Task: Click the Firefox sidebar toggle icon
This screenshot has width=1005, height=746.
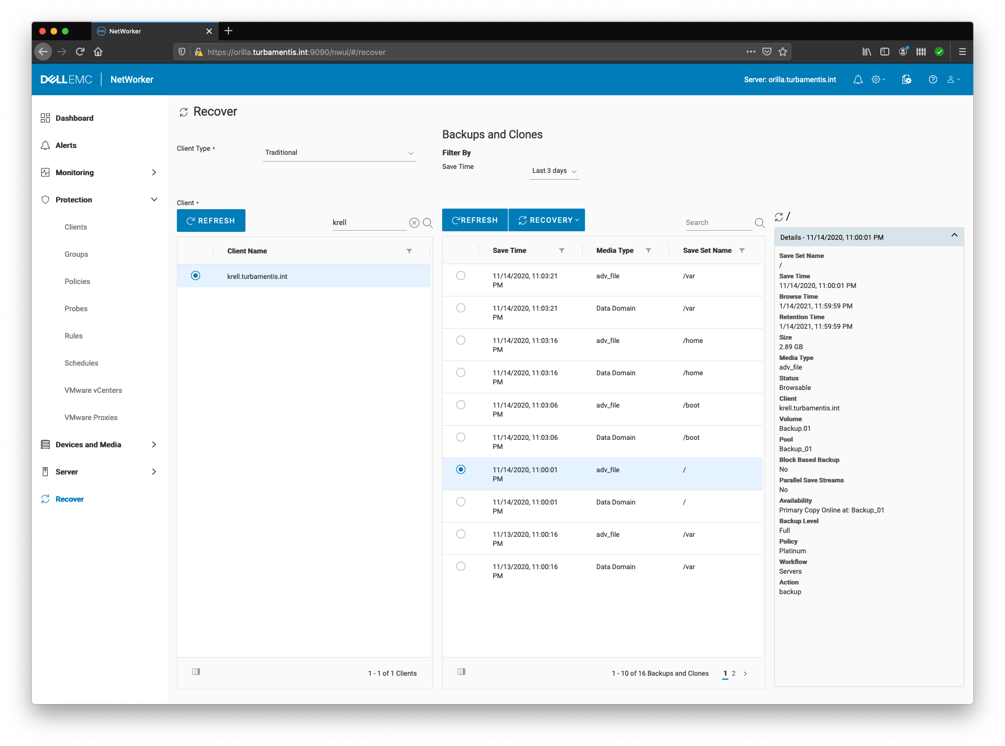Action: 885,52
